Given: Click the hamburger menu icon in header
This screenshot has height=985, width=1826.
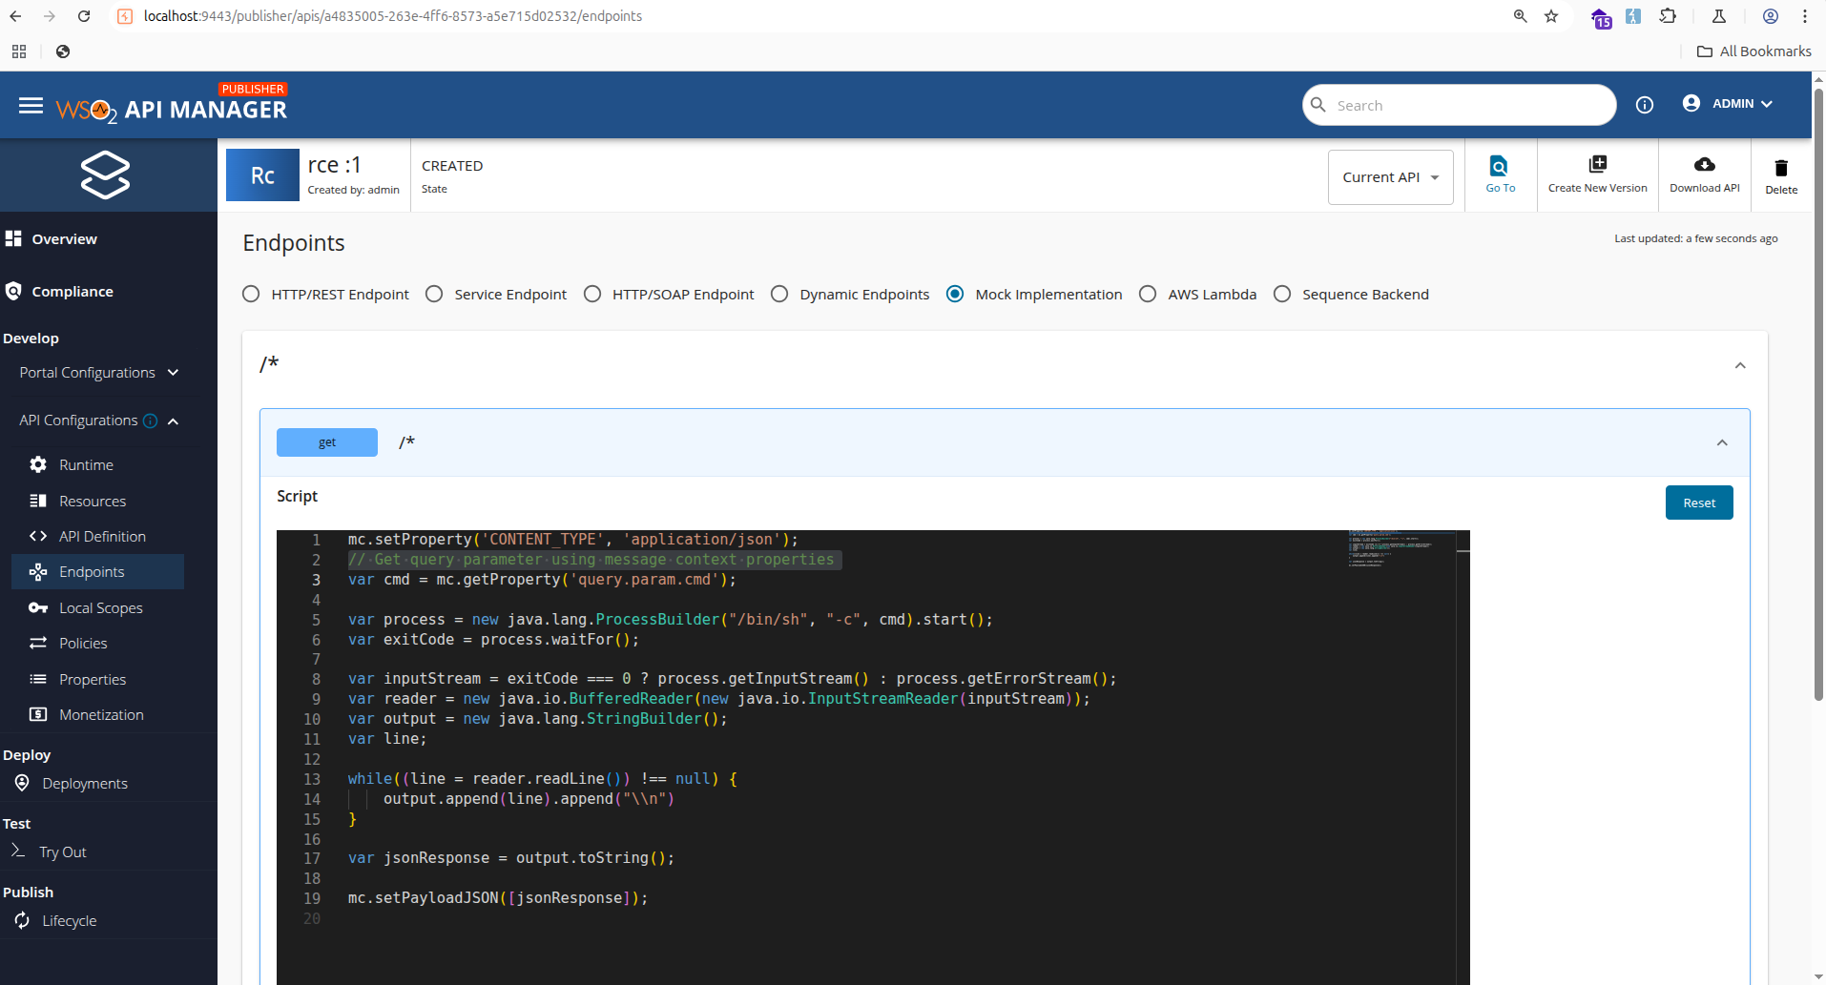Looking at the screenshot, I should pyautogui.click(x=31, y=105).
